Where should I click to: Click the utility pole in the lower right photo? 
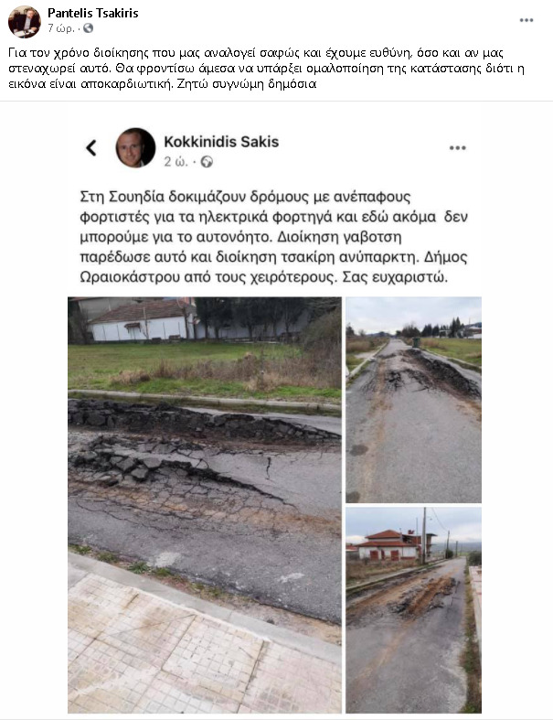coord(423,535)
